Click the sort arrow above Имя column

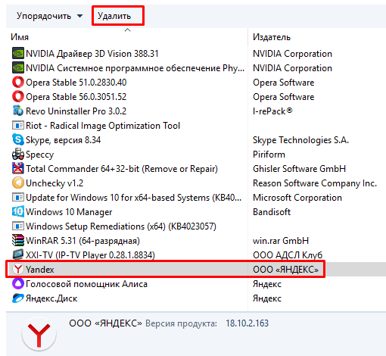pyautogui.click(x=127, y=30)
